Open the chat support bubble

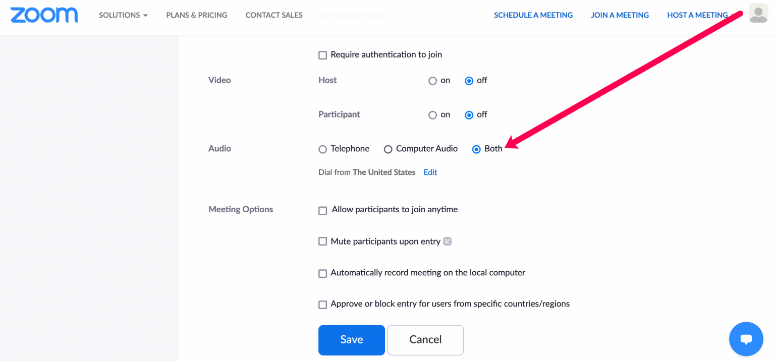tap(746, 339)
